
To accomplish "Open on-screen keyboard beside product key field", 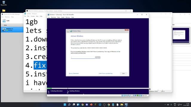I will coord(98,57).
